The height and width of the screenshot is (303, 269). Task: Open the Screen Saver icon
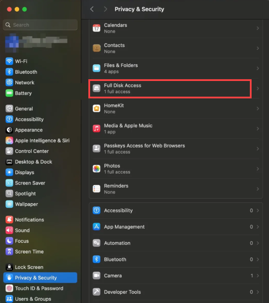pos(9,183)
